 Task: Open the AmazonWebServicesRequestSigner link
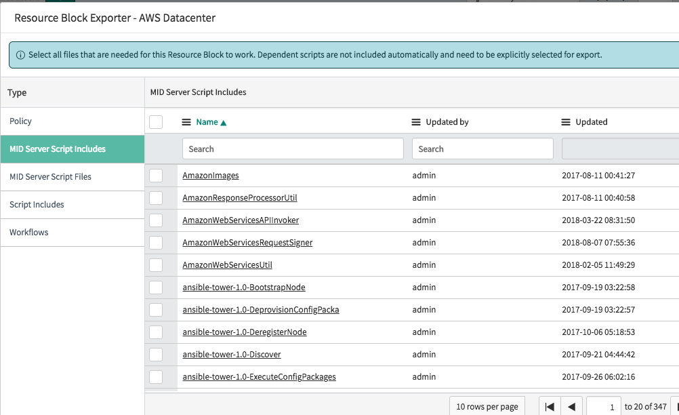[x=247, y=243]
